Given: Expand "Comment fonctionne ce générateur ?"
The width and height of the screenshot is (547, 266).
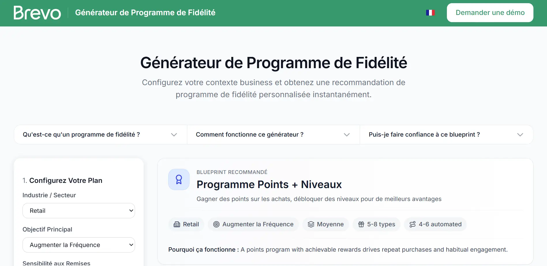Looking at the screenshot, I should pos(273,134).
